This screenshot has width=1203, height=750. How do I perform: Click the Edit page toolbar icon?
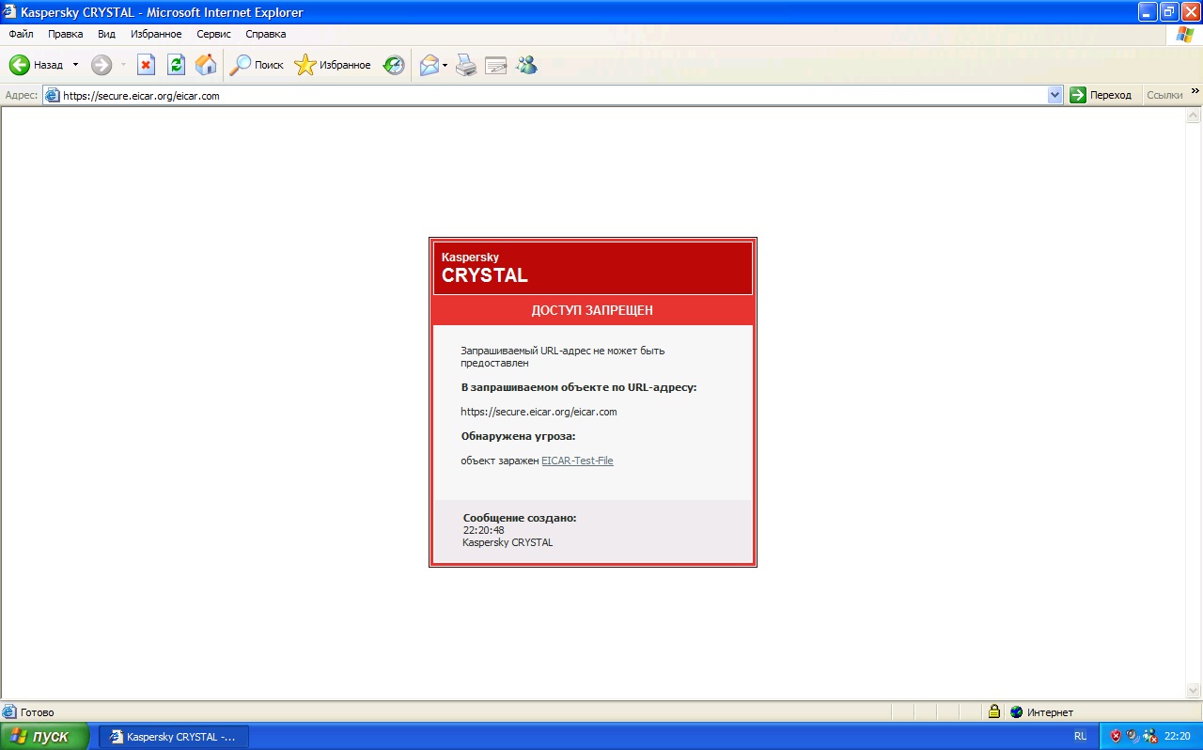tap(495, 65)
